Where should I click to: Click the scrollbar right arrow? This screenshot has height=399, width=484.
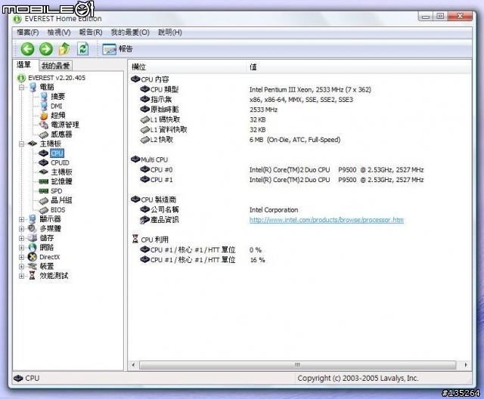[x=466, y=365]
